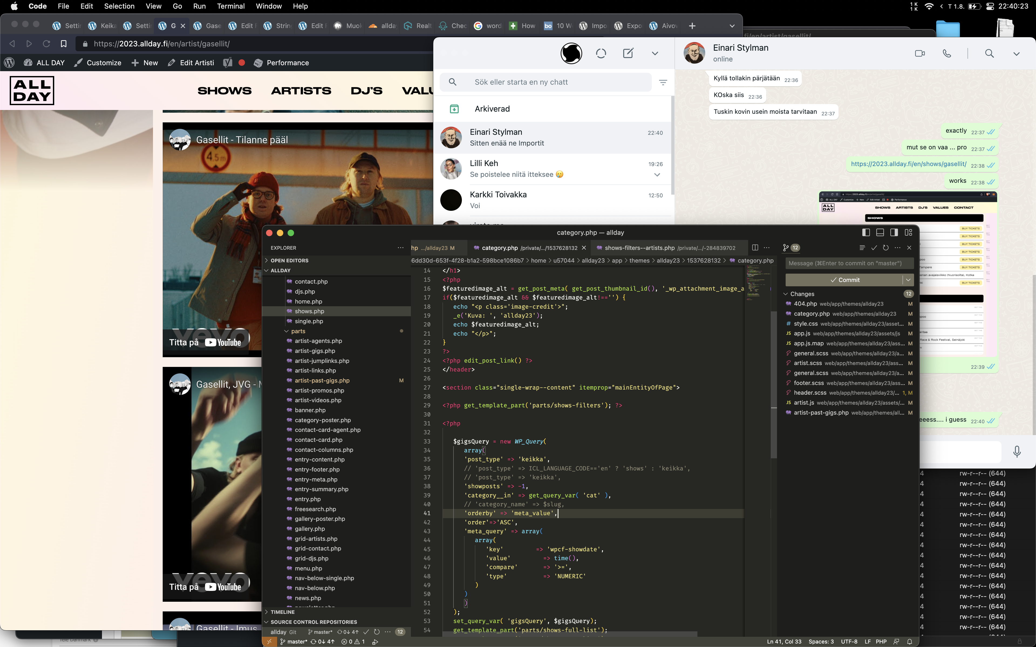This screenshot has width=1036, height=647.
Task: Click the view as tree icon
Action: pos(862,248)
